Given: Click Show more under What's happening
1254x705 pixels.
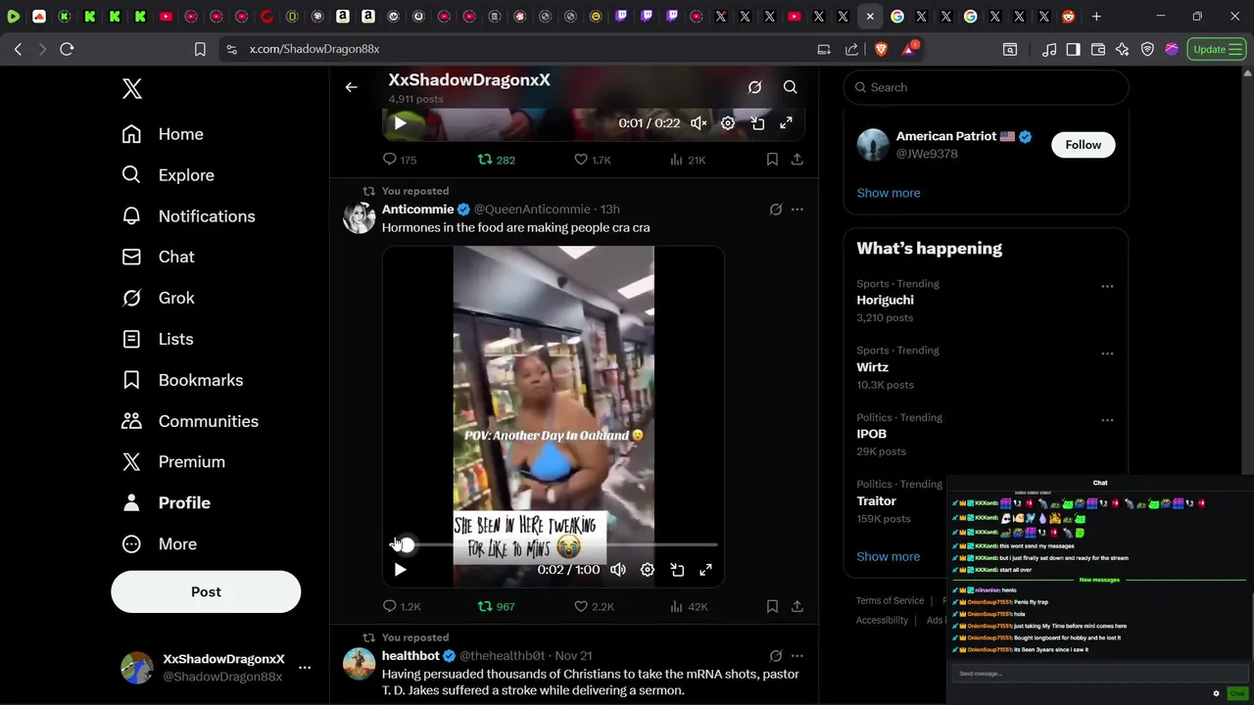Looking at the screenshot, I should point(888,556).
